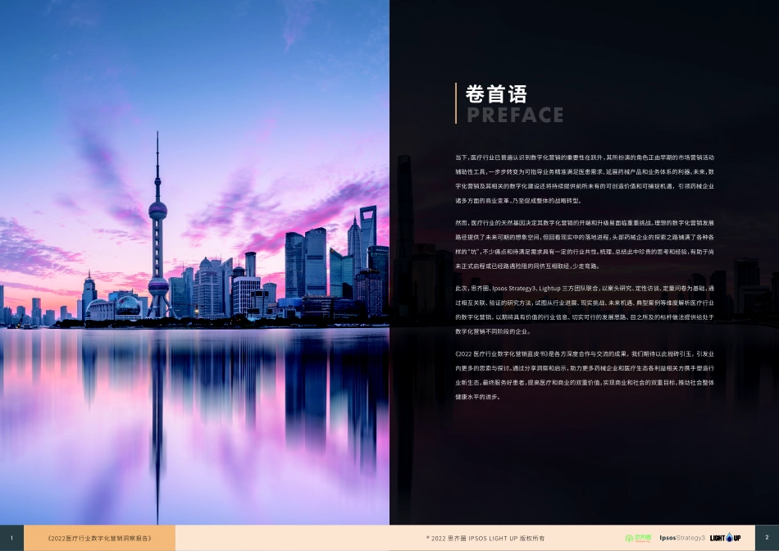
Task: Expand the paragraph starting 然而，医疗行业
Action: click(584, 243)
